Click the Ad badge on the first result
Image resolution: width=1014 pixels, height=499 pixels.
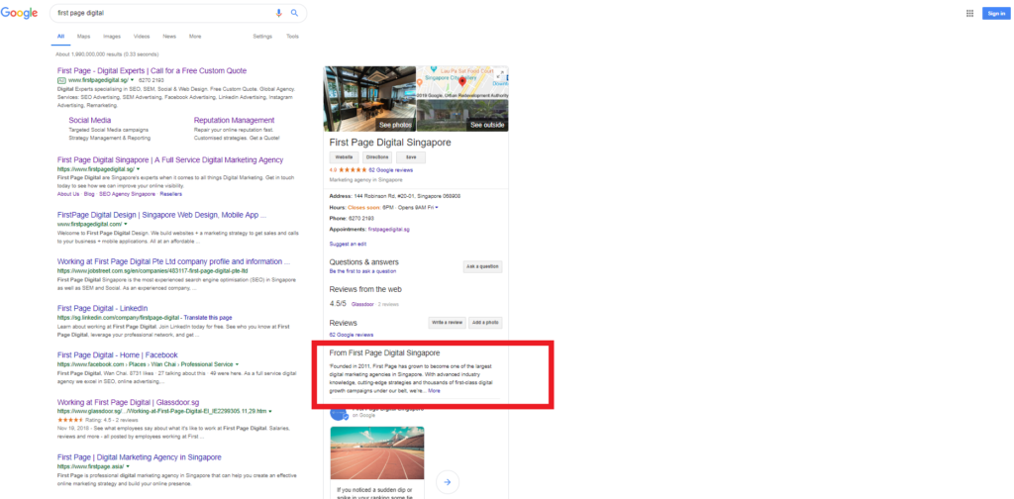(x=61, y=80)
